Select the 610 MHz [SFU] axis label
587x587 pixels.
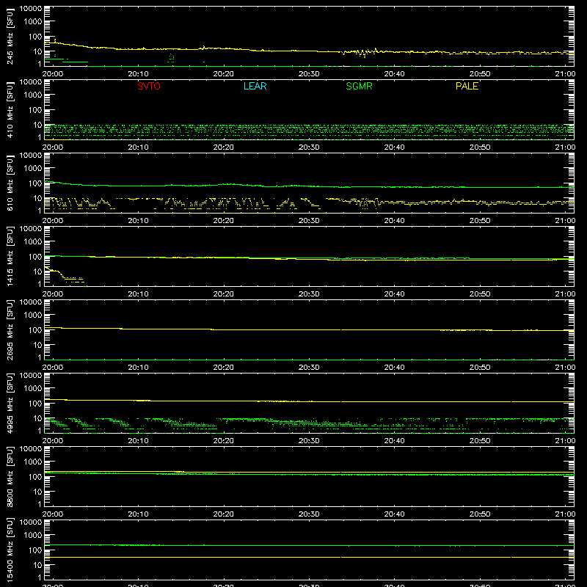click(x=10, y=183)
